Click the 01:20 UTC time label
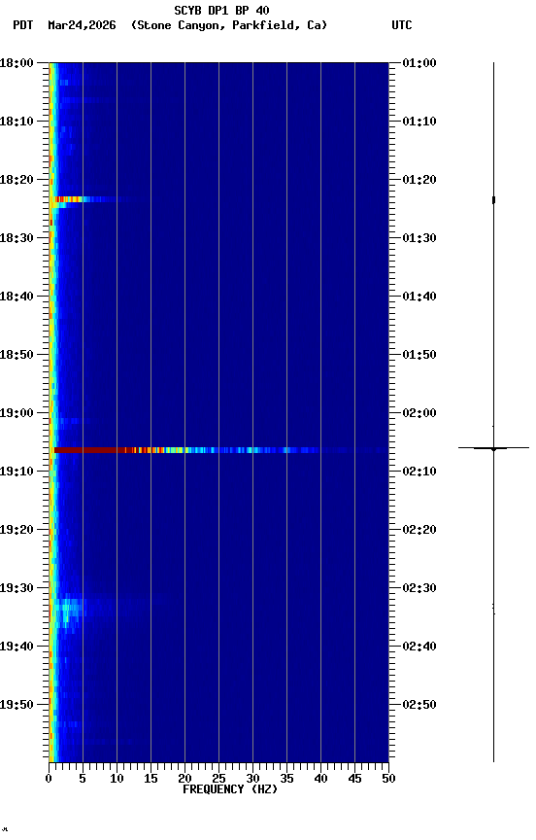Image resolution: width=536 pixels, height=840 pixels. click(x=419, y=180)
